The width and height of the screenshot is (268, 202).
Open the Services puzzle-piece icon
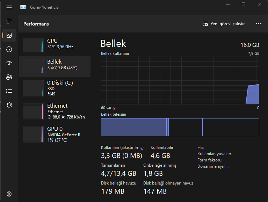(x=9, y=105)
